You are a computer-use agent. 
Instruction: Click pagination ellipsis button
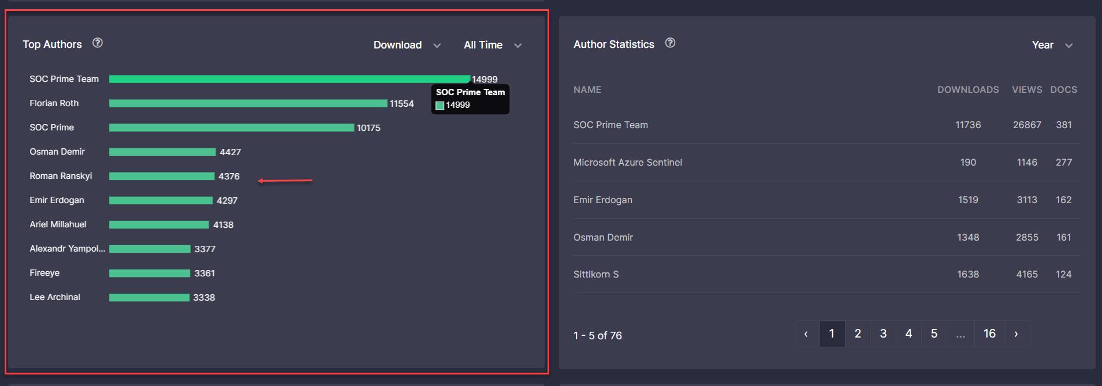click(x=960, y=334)
